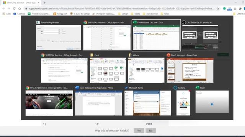Click the folder icon beside Videos title
This screenshot has height=137, width=245.
130,55
